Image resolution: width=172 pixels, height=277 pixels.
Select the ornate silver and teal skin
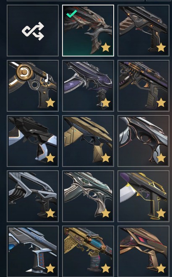click(88, 196)
